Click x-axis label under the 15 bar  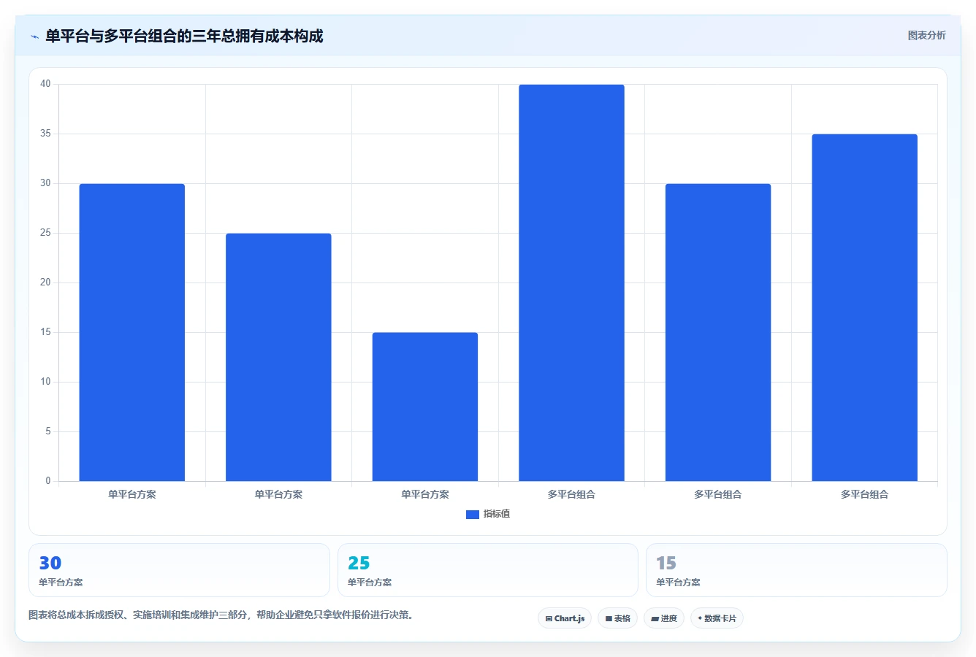[425, 494]
